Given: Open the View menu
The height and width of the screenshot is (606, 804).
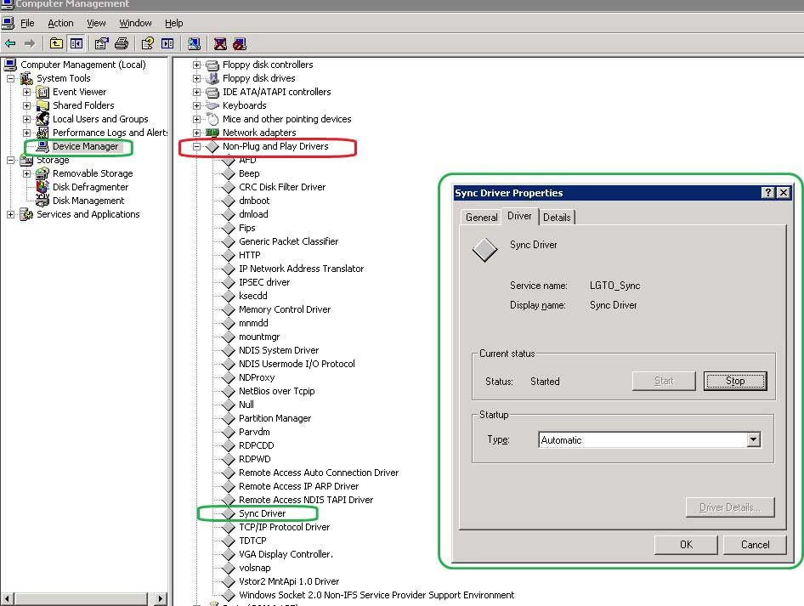Looking at the screenshot, I should pos(96,23).
